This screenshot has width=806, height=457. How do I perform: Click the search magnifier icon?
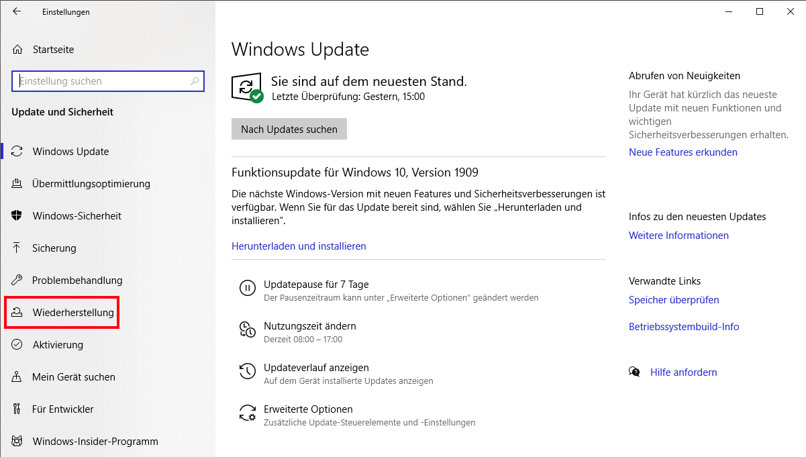click(195, 81)
